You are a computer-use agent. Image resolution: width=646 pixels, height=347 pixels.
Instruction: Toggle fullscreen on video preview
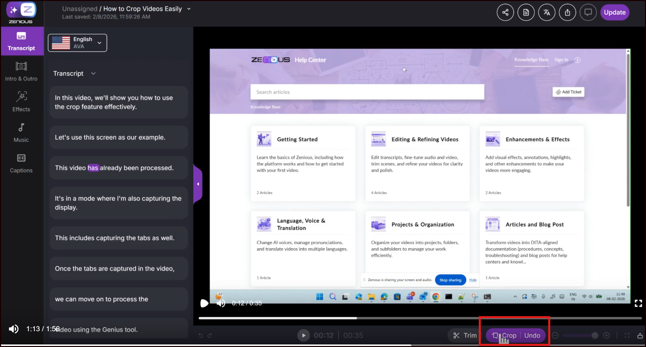click(638, 303)
